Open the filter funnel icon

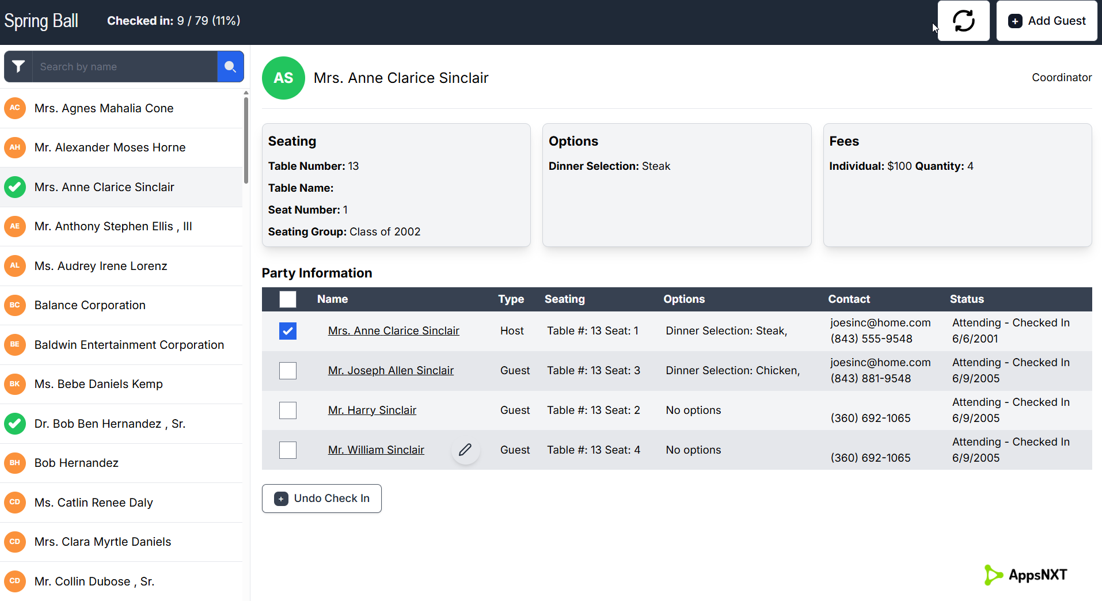[18, 67]
